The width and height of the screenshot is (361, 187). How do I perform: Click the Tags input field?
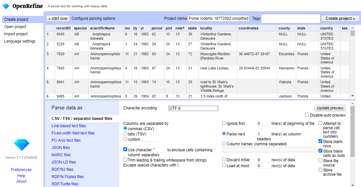coord(290,19)
